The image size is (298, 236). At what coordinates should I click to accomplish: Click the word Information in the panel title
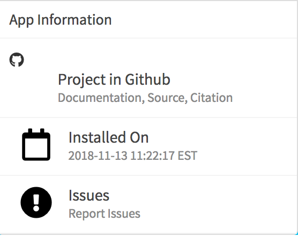(74, 20)
